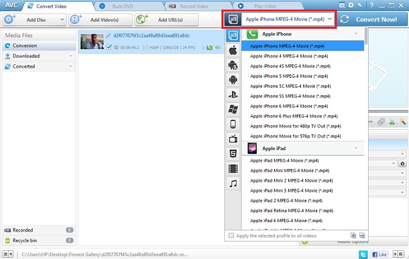Click the magic wand effects icon
Image resolution: width=409 pixels, height=259 pixels.
(x=403, y=122)
